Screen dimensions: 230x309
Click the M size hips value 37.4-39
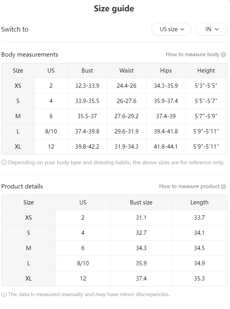pos(166,116)
